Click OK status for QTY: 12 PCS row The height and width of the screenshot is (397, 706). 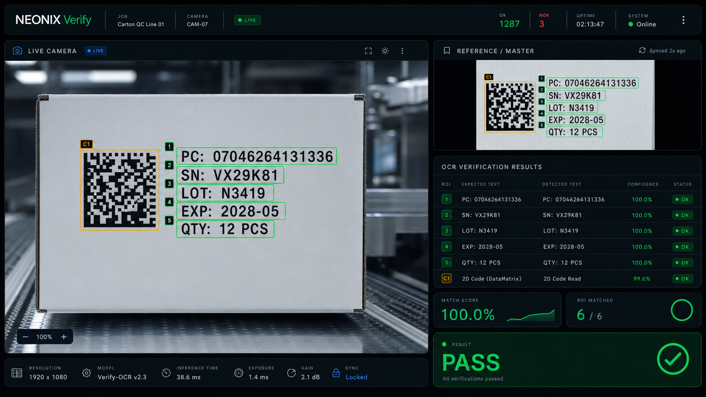(682, 262)
